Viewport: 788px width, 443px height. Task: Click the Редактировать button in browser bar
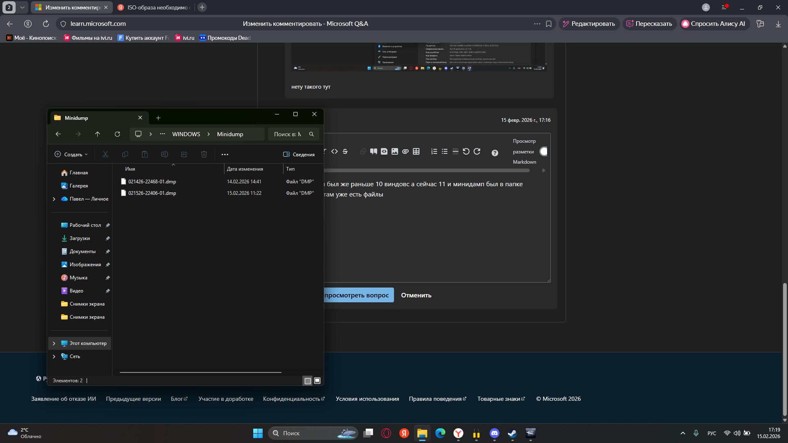(589, 24)
